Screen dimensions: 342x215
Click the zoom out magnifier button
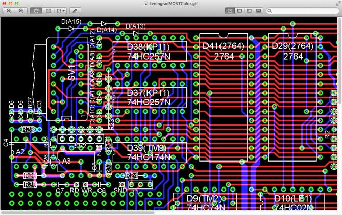[x=9, y=10]
